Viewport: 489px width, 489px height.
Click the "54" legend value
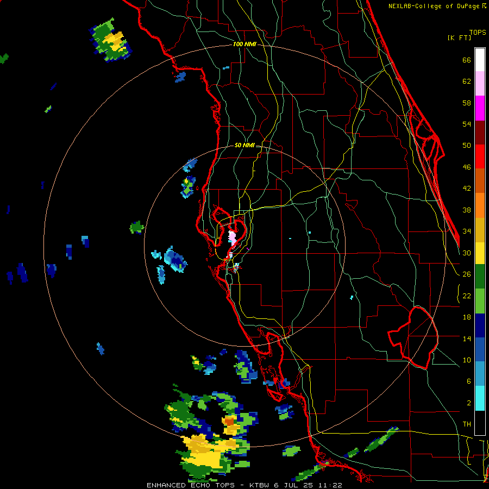467,124
